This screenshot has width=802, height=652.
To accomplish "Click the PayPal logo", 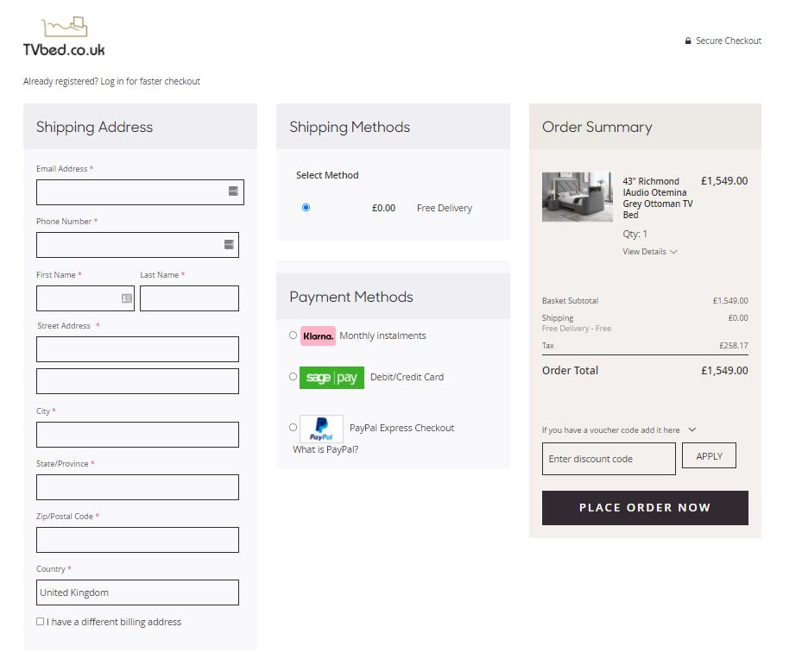I will click(x=321, y=429).
